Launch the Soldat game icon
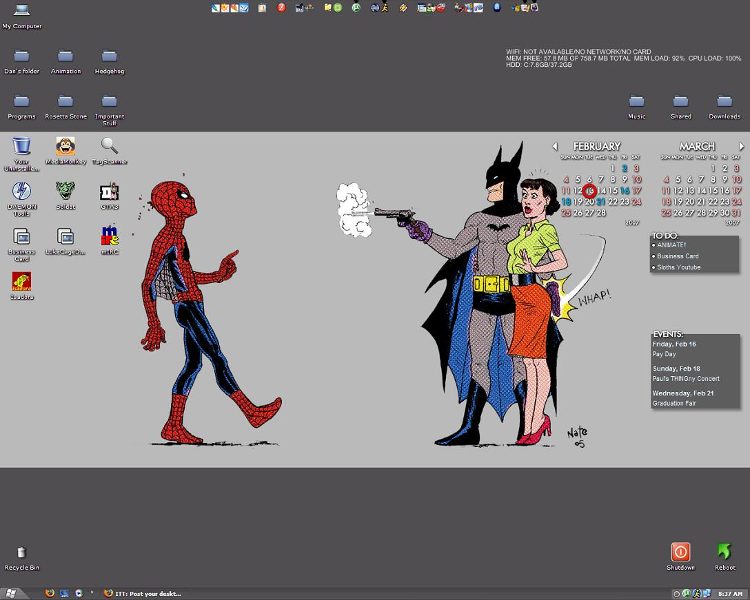This screenshot has width=750, height=600. pos(65,196)
